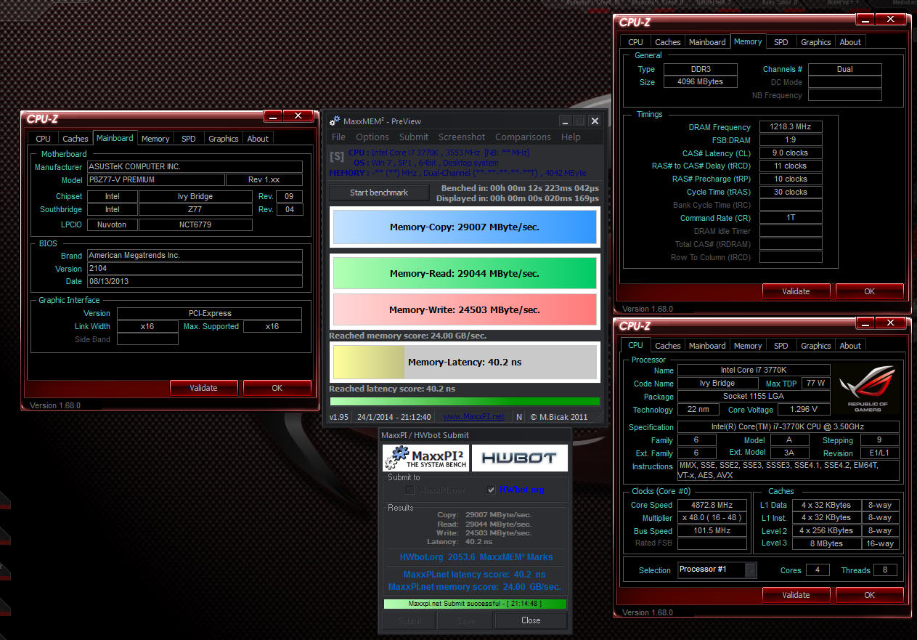917x640 pixels.
Task: Click the MaxxMEM gear icon in the title bar
Action: pyautogui.click(x=335, y=121)
